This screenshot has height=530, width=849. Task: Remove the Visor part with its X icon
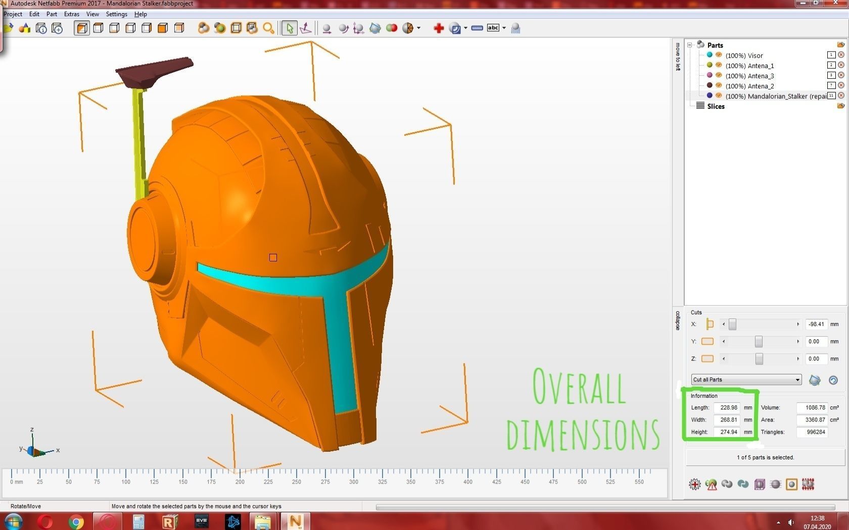[841, 55]
